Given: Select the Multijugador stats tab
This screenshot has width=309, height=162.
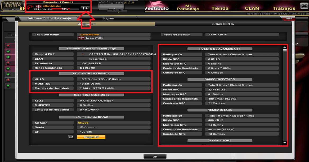Looking at the screenshot, I should 86,24.
